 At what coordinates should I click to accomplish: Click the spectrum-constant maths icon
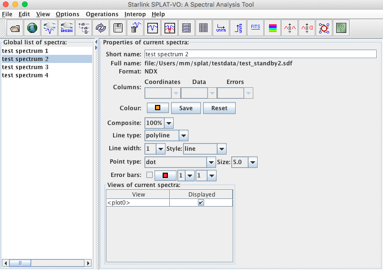[307, 28]
